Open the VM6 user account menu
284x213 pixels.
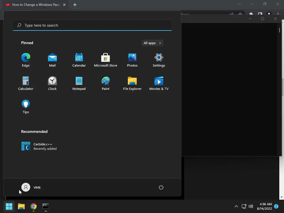pos(31,187)
